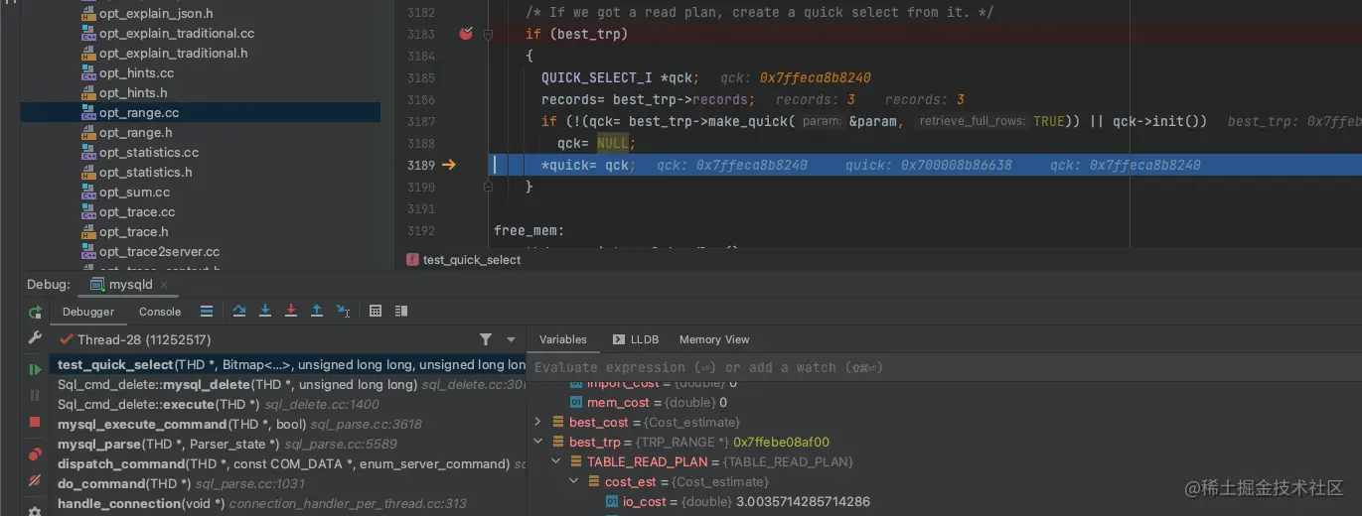Show execution point icon
1362x516 pixels.
tap(207, 311)
